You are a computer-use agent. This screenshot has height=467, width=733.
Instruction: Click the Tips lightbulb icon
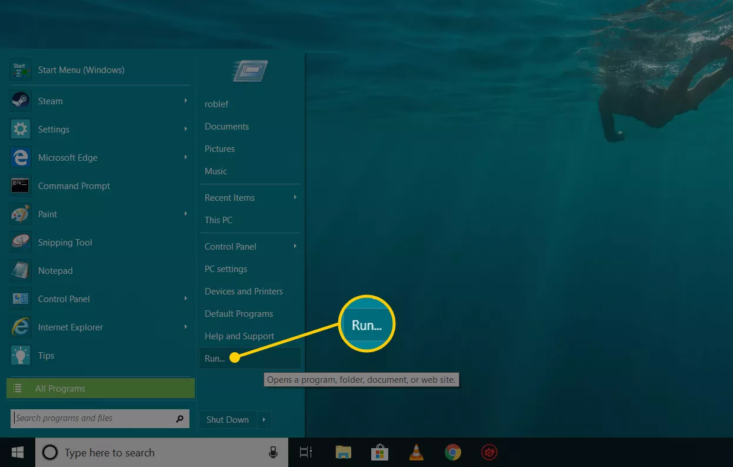pyautogui.click(x=21, y=355)
